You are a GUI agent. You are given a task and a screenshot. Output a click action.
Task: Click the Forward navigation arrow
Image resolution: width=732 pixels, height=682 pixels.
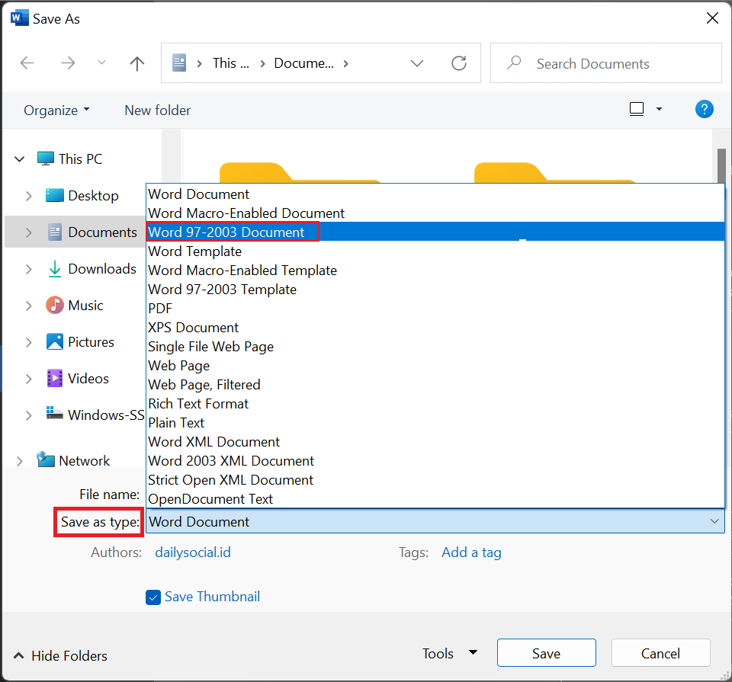tap(68, 63)
